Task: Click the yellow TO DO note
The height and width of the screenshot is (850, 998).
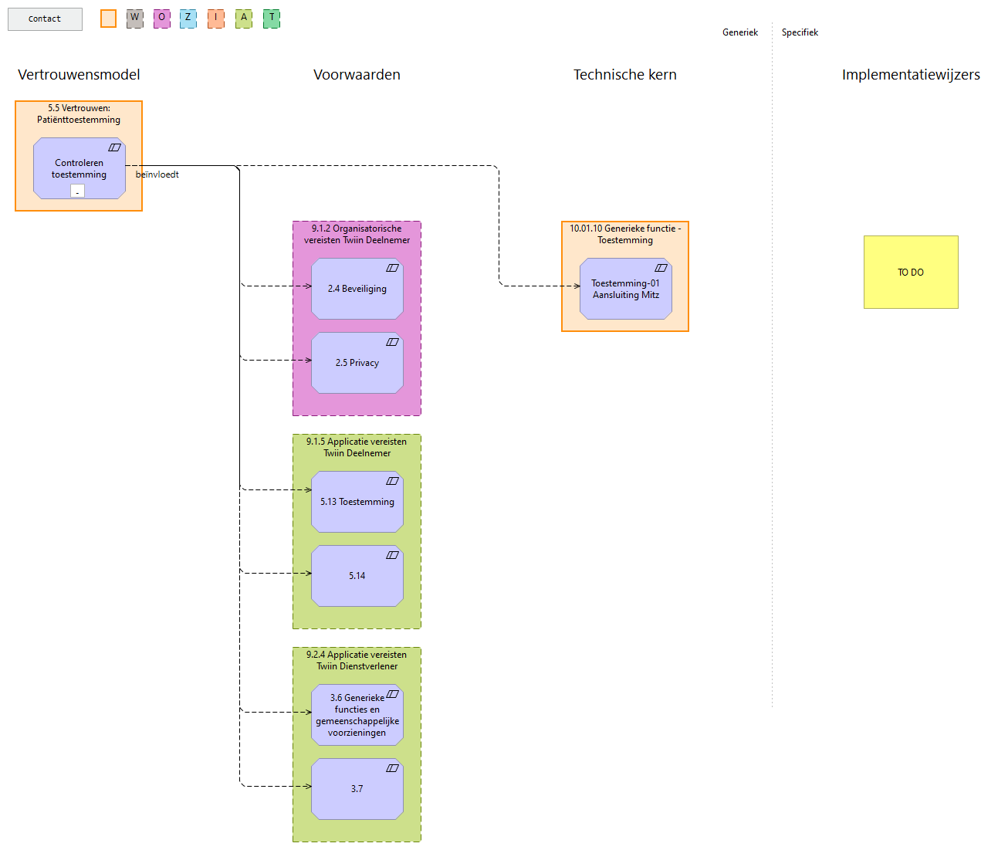Action: 911,273
